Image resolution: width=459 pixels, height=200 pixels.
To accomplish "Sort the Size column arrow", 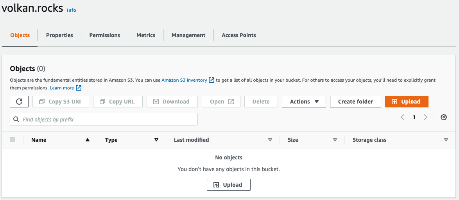I will click(335, 140).
